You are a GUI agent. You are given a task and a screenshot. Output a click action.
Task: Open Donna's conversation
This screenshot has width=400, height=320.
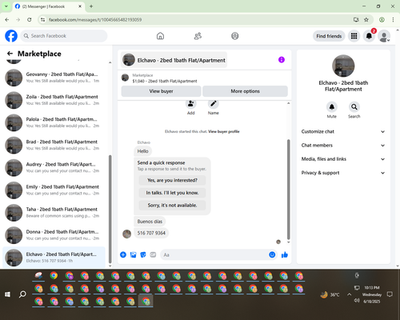click(x=54, y=235)
